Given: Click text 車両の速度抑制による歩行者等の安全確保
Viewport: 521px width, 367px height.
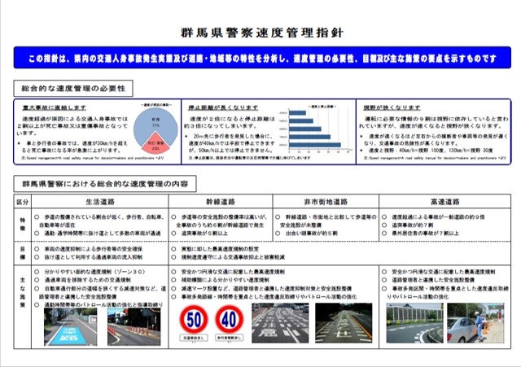Looking at the screenshot, I should tap(94, 249).
